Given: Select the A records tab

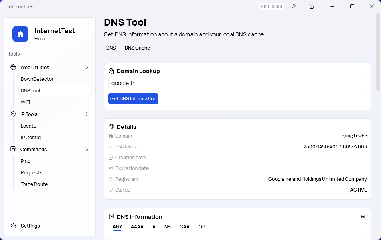Looking at the screenshot, I should point(154,227).
